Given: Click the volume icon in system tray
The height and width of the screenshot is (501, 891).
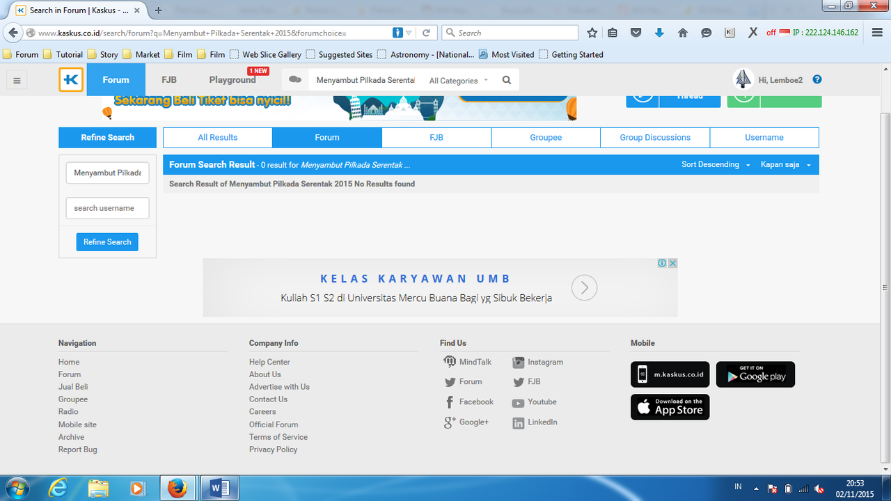Looking at the screenshot, I should 819,488.
